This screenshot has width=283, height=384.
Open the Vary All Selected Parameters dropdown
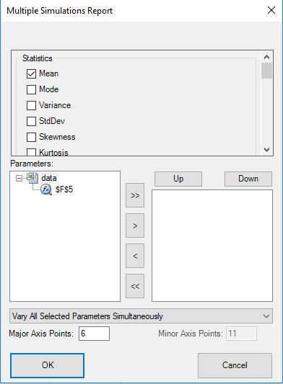point(141,316)
